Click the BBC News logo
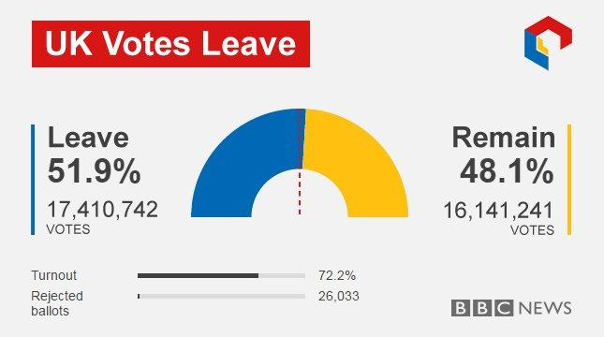 click(511, 308)
